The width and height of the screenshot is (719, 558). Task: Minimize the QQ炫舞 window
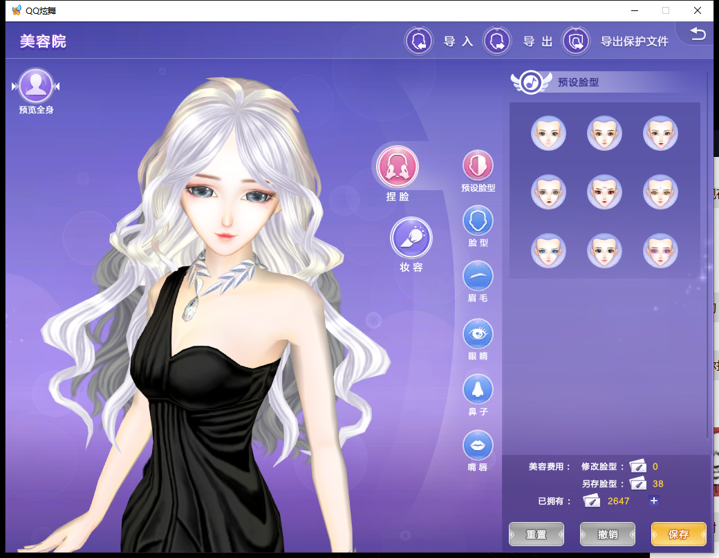tap(635, 10)
